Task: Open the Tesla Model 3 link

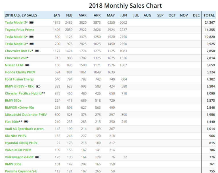Action: 15,22
